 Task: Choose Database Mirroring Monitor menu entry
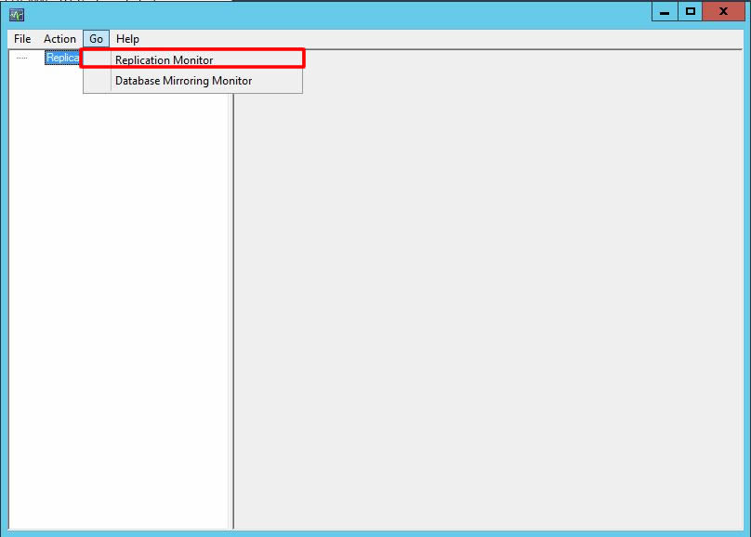click(x=183, y=81)
